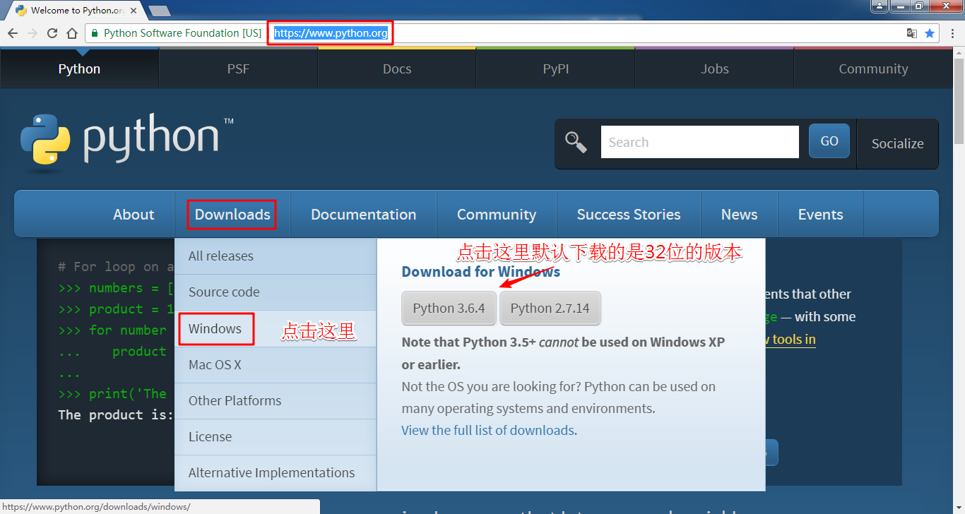Image resolution: width=965 pixels, height=514 pixels.
Task: Switch to the Jobs top tab
Action: [715, 69]
